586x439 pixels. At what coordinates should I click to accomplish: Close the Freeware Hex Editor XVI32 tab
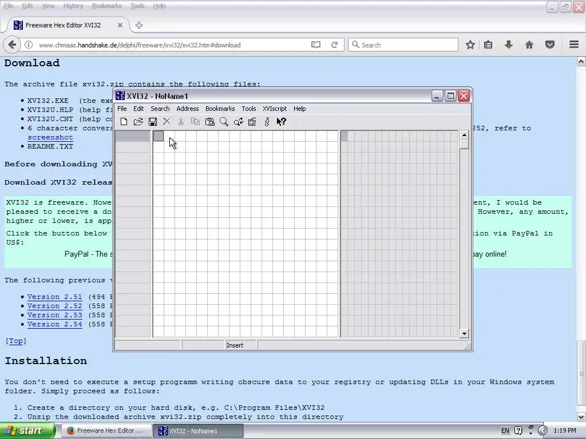(120, 25)
